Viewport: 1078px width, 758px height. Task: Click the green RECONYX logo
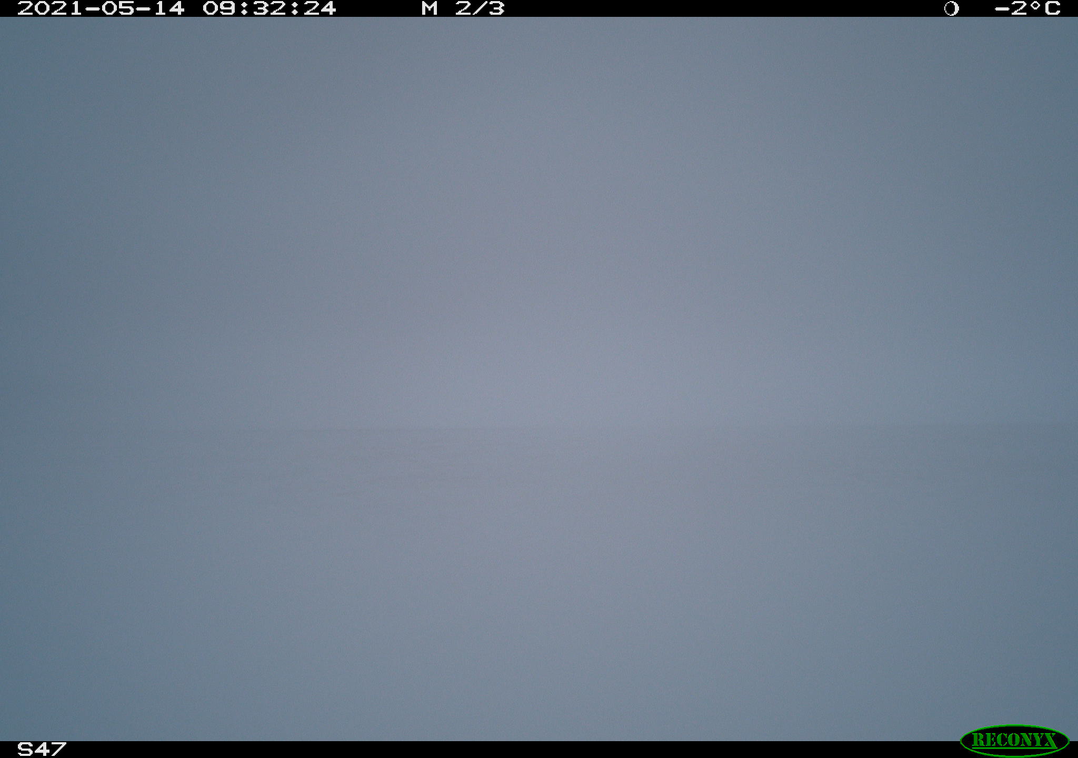(x=1014, y=741)
